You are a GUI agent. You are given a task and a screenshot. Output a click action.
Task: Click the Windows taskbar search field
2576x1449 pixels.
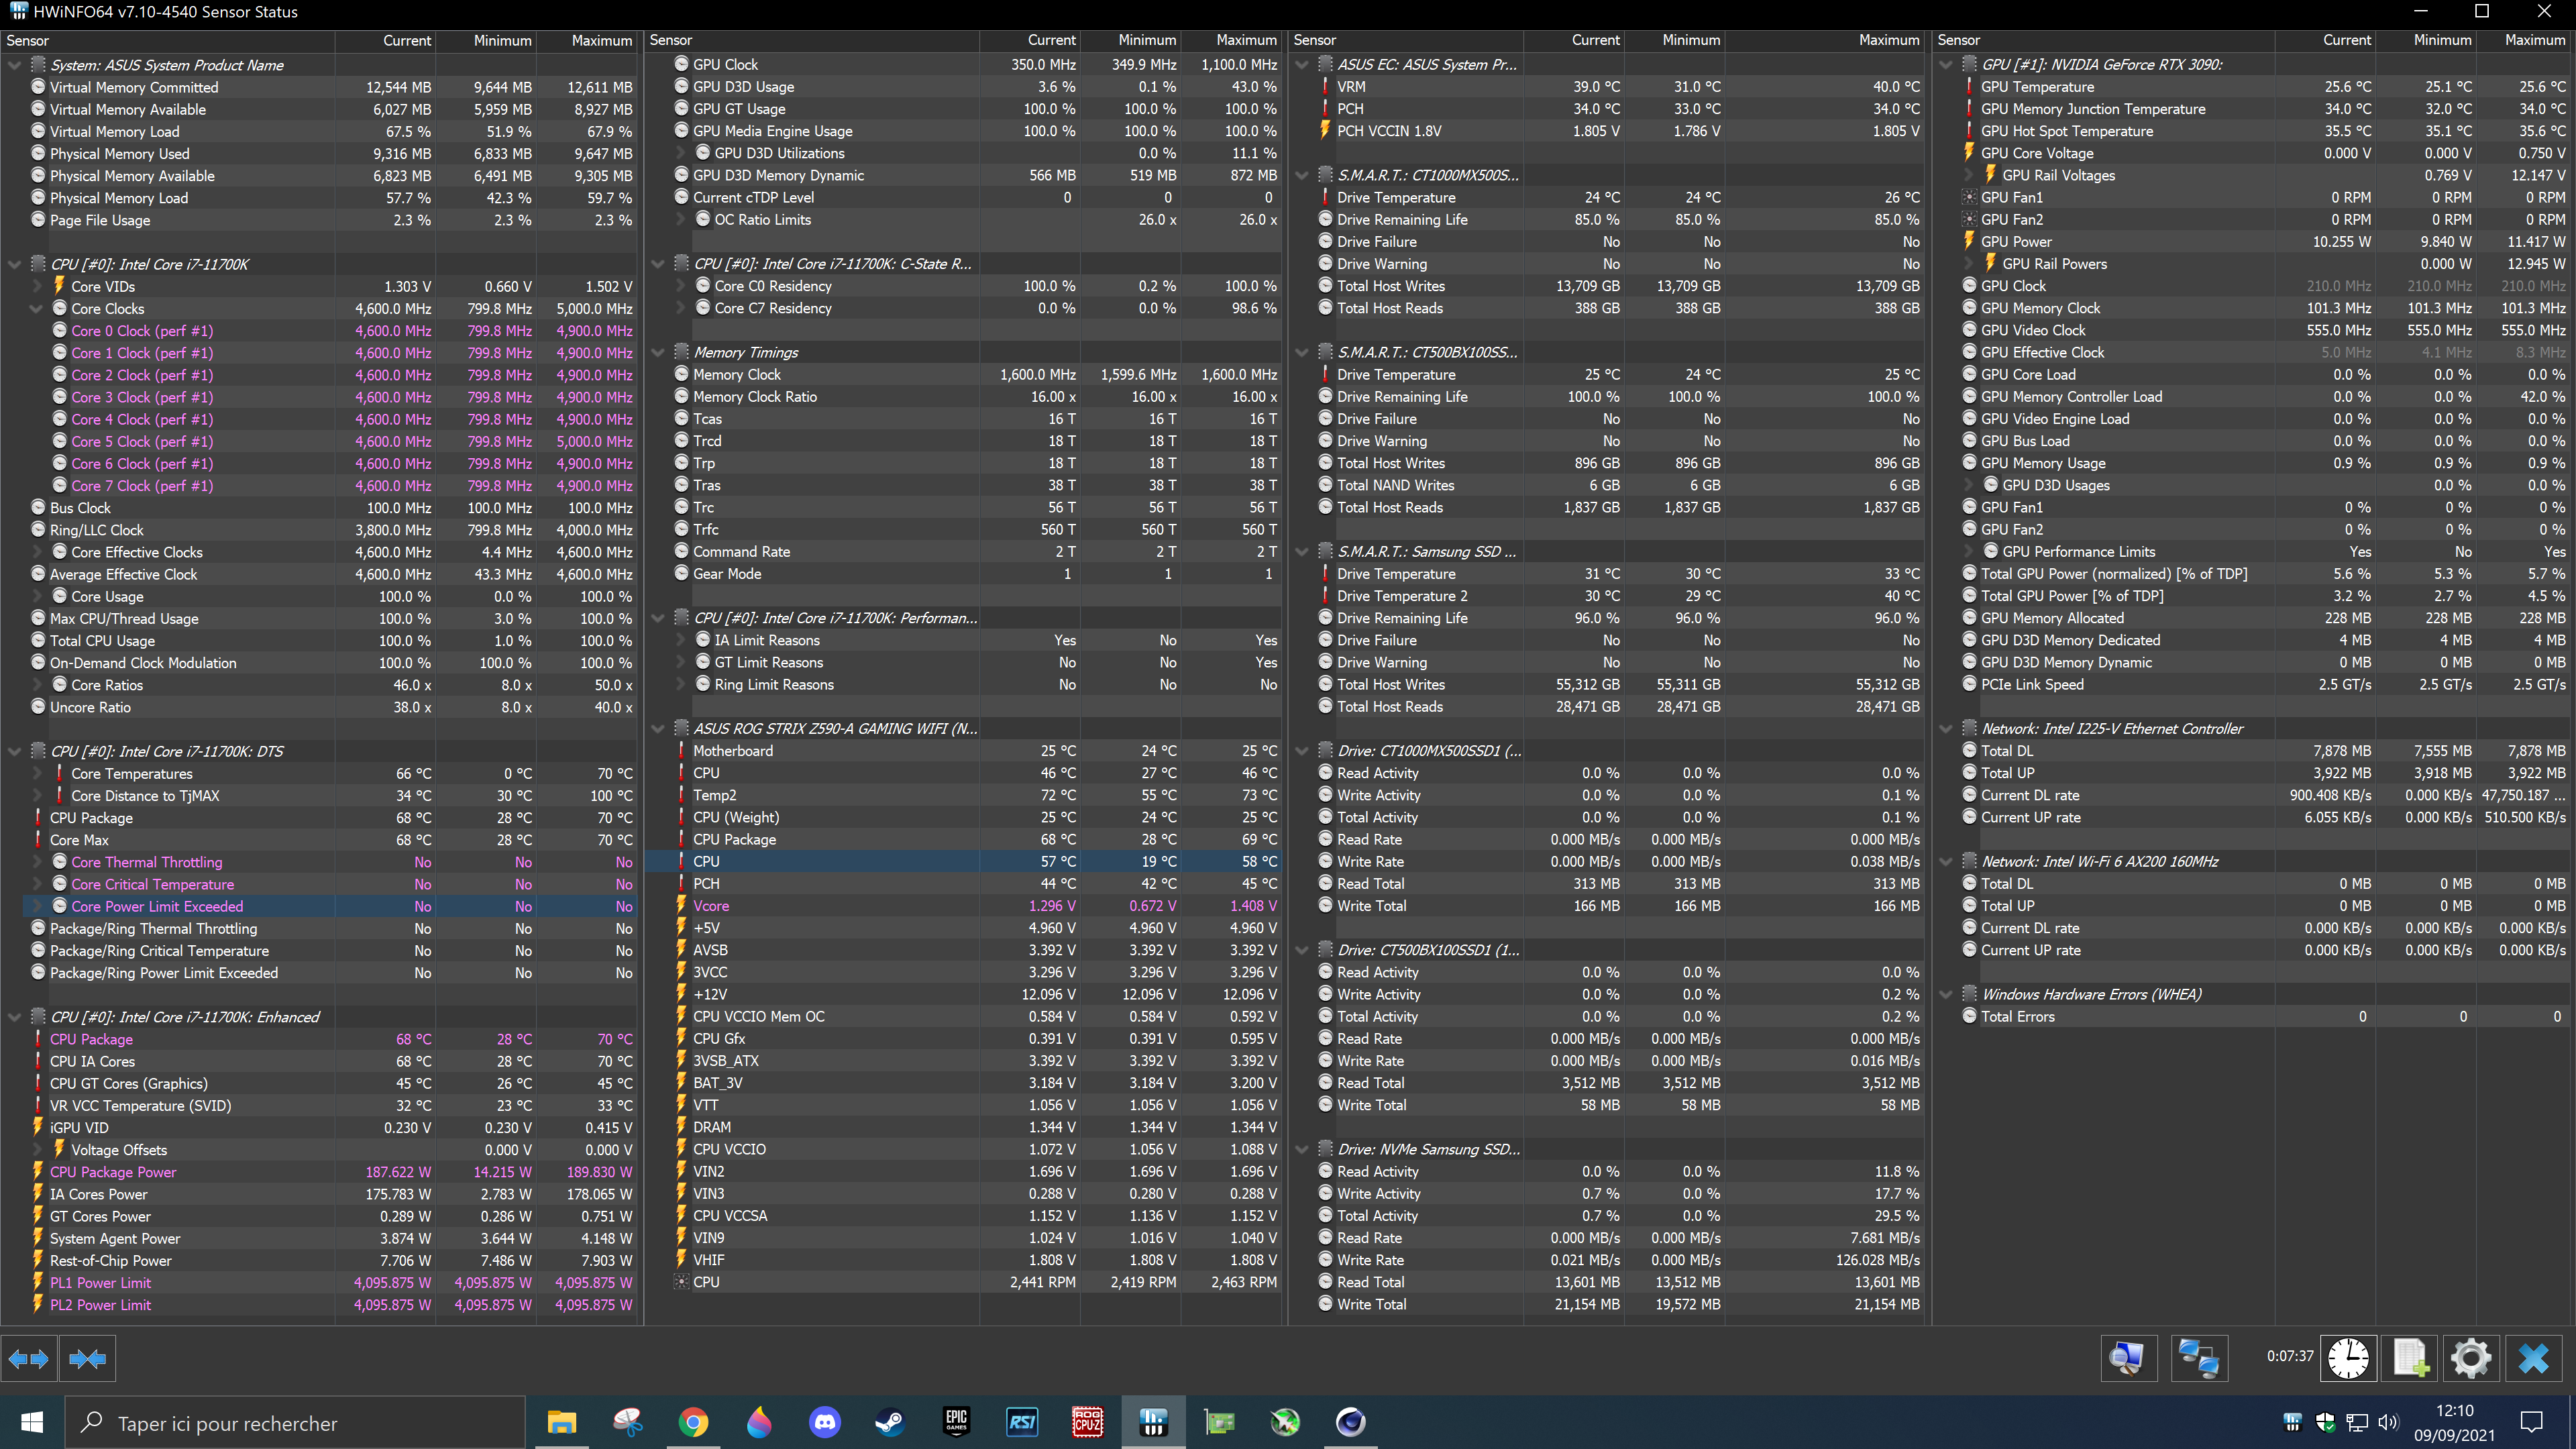click(x=295, y=1422)
